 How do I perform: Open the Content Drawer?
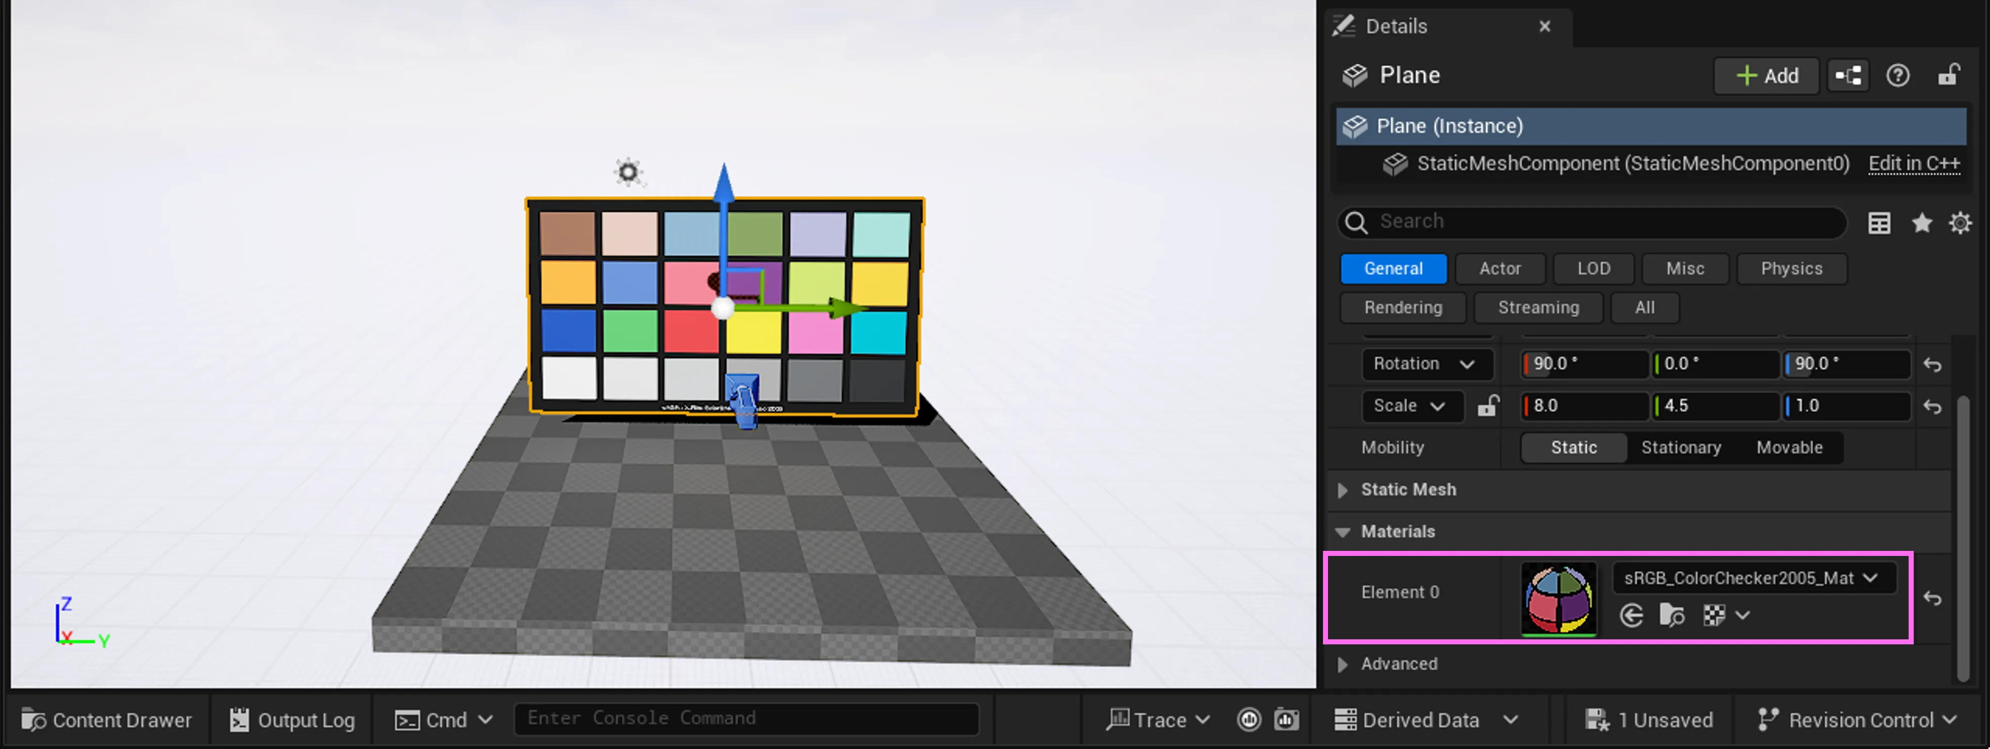tap(107, 720)
